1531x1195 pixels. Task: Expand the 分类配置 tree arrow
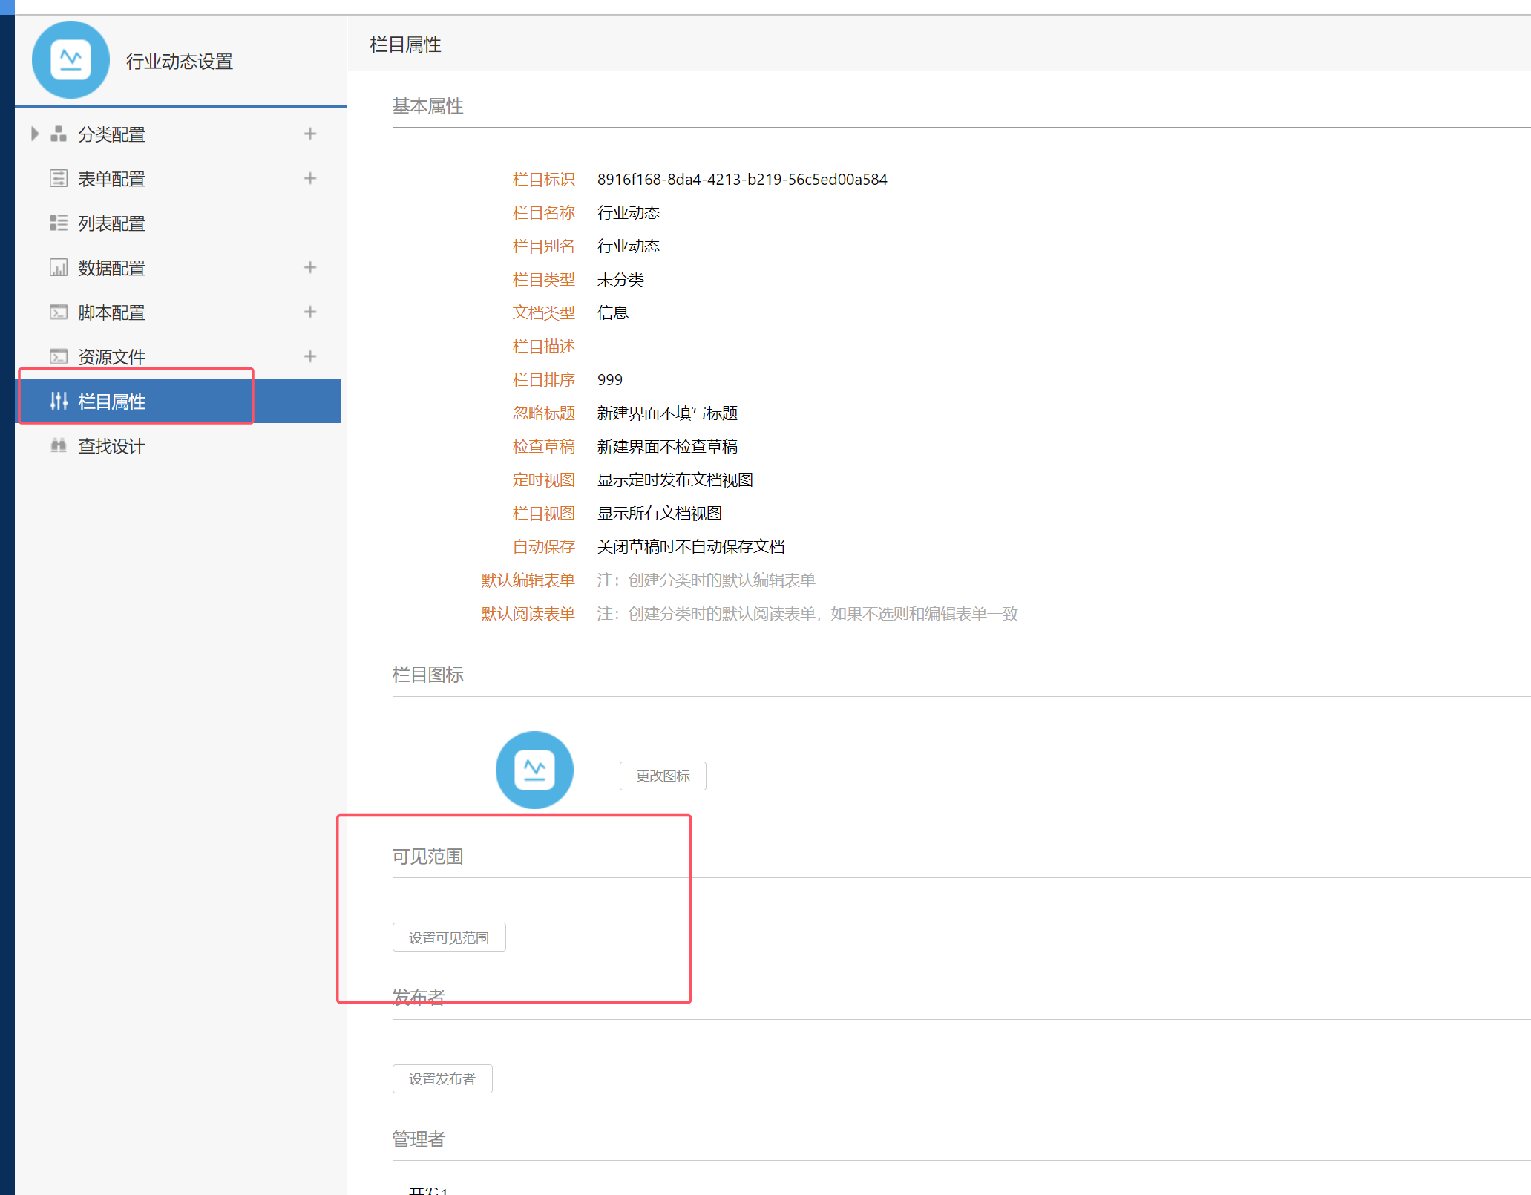click(34, 134)
